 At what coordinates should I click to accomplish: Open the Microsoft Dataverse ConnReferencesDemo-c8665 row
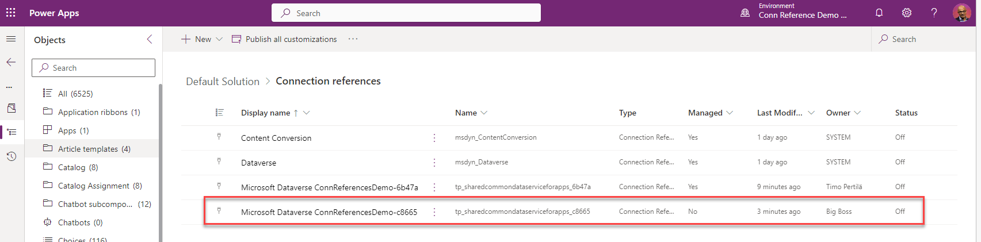click(329, 212)
